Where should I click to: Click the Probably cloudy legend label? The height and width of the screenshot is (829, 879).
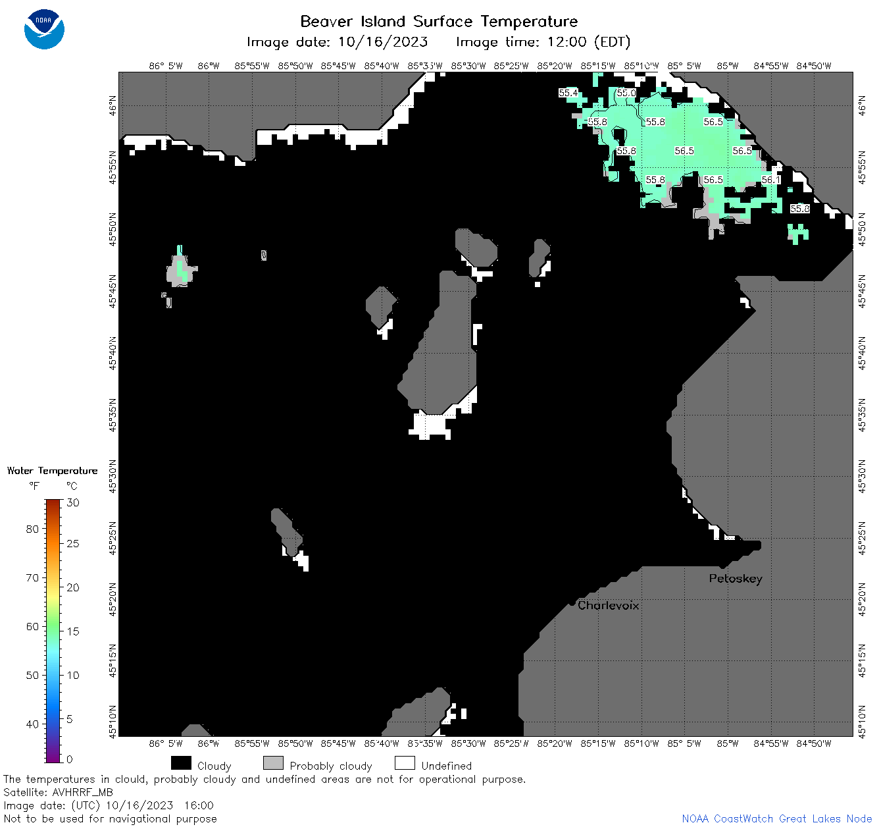(331, 766)
